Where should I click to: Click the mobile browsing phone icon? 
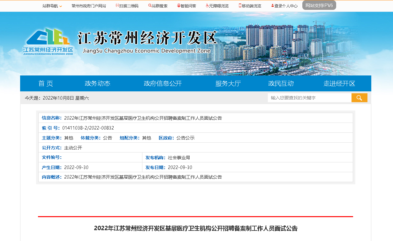point(240,6)
